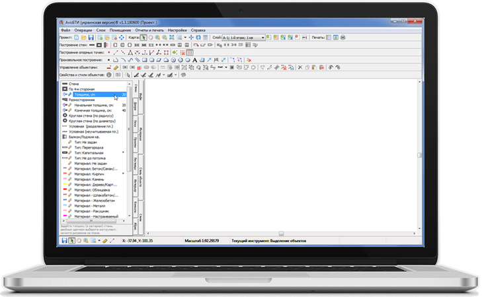Image resolution: width=484 pixels, height=297 pixels.
Task: Click the info icon in Свойства и стили объектов
Action: 110,75
